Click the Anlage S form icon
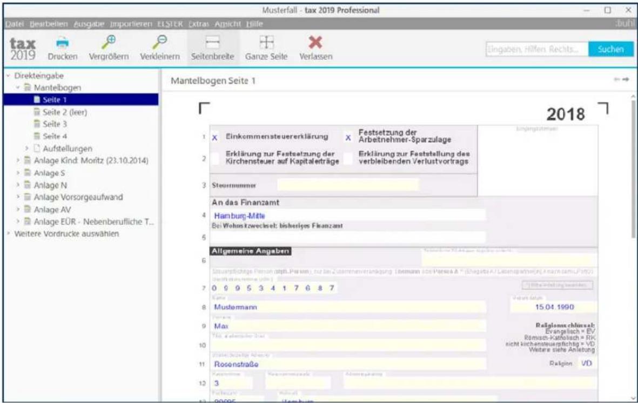The width and height of the screenshot is (638, 403). pos(28,172)
